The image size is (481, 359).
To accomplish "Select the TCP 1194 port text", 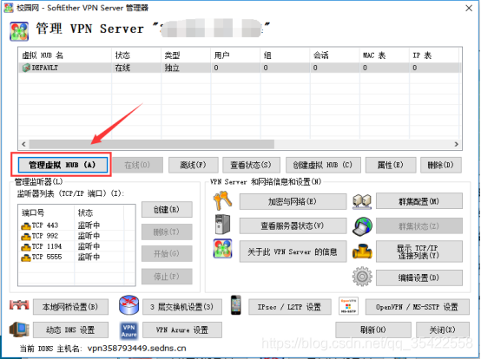I will coord(47,246).
